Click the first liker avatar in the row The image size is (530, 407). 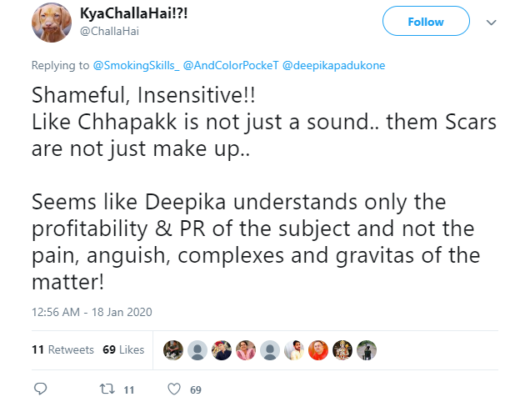point(172,350)
